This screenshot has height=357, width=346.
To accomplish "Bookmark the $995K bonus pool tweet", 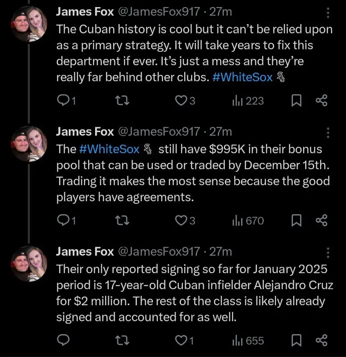I will point(296,221).
